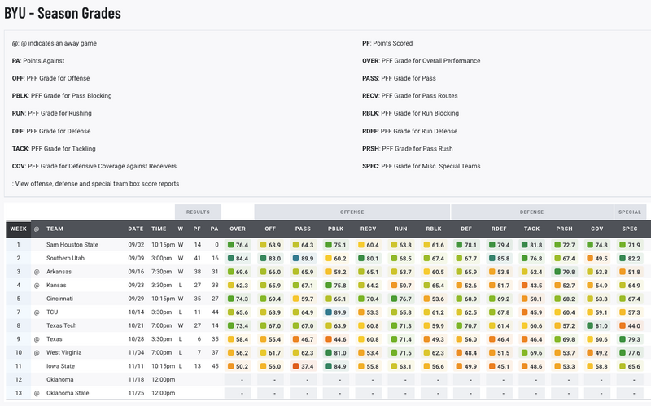Click the @ away marker beside West Virginia
The width and height of the screenshot is (651, 406).
36,351
